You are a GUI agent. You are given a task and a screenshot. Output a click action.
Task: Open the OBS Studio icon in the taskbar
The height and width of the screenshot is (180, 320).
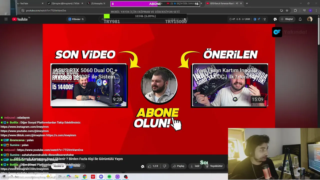126,177
